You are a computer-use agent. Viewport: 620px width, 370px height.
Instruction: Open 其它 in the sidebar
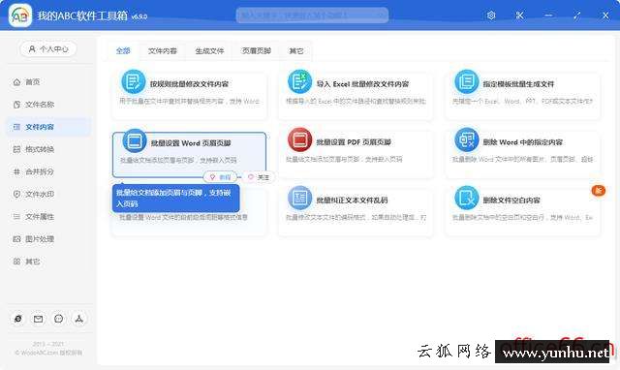pyautogui.click(x=32, y=262)
